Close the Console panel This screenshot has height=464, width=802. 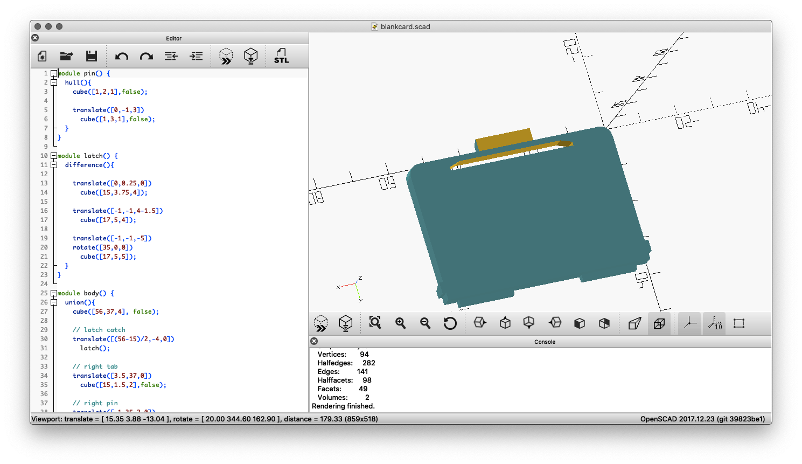(x=314, y=341)
